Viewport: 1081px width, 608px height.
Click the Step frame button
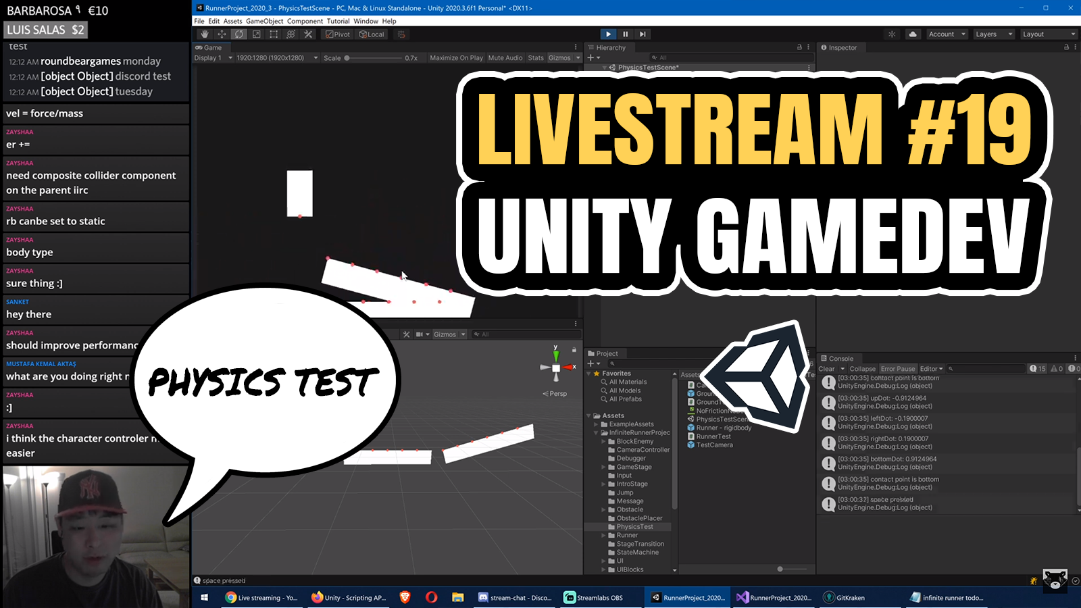(x=643, y=34)
